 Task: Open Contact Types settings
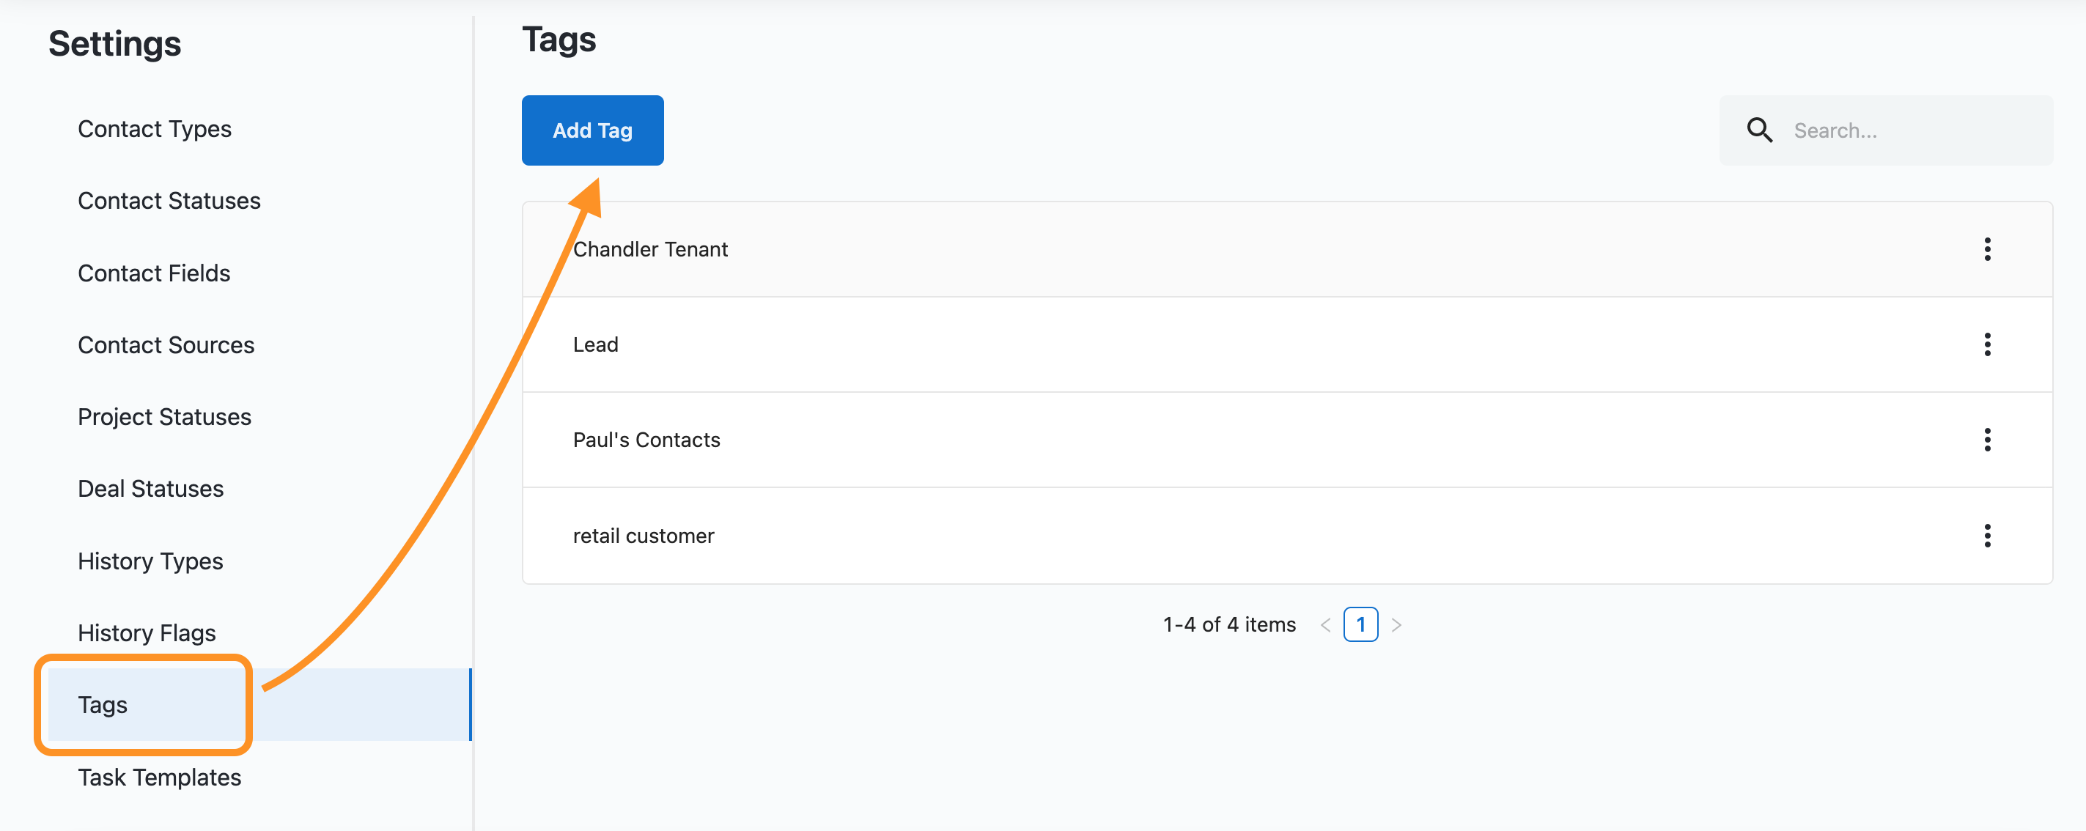(x=155, y=129)
